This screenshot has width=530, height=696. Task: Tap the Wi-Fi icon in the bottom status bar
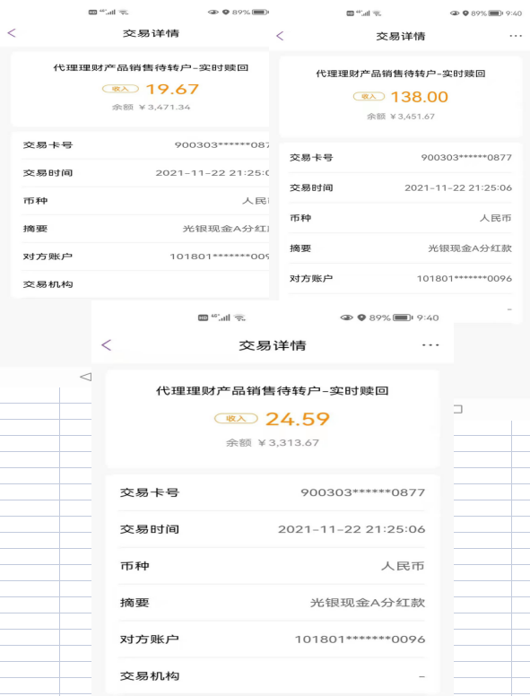pyautogui.click(x=239, y=318)
